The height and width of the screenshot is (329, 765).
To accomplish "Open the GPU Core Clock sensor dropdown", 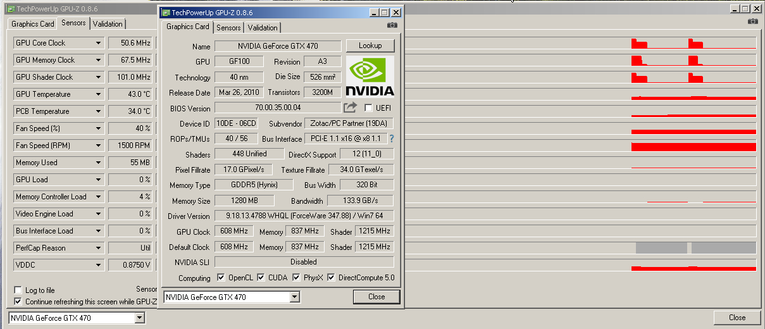I will pyautogui.click(x=98, y=43).
